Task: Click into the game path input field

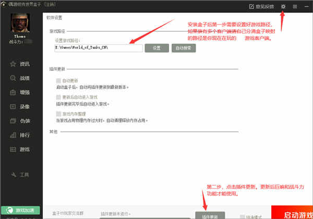Action: point(99,48)
